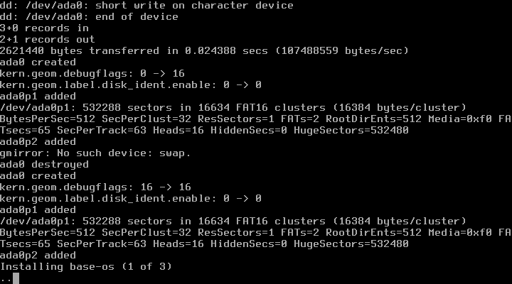Select the "2+1 records out" line
Image resolution: width=512 pixels, height=284 pixels.
pyautogui.click(x=47, y=40)
